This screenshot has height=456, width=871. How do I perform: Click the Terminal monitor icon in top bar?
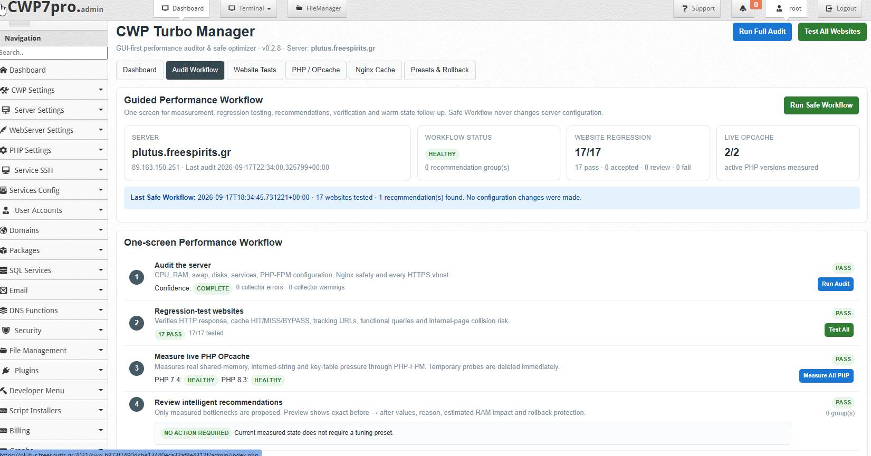point(232,8)
